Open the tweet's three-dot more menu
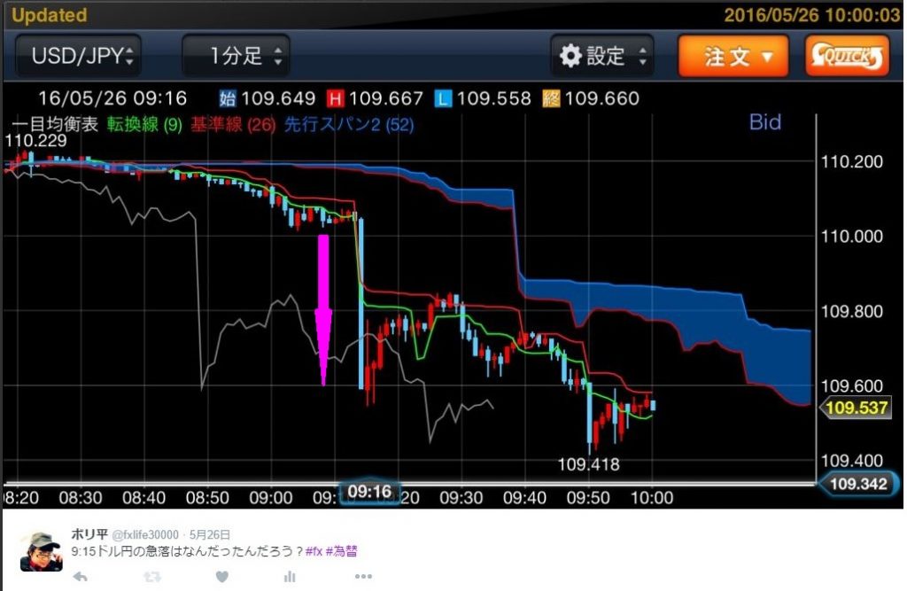907x591 pixels. click(x=363, y=577)
